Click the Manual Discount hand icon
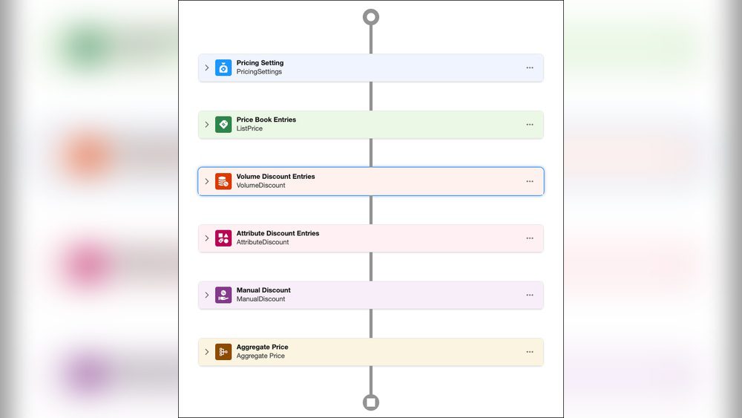Screen dimensions: 742x418 tap(223, 295)
